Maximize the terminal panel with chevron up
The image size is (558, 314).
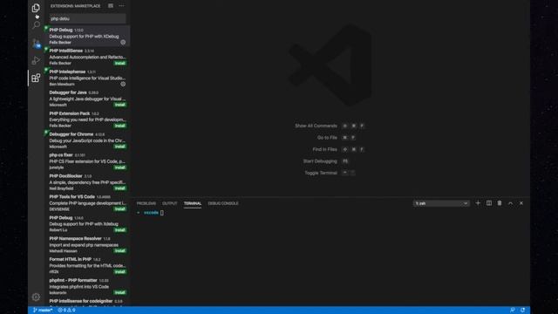pyautogui.click(x=510, y=203)
